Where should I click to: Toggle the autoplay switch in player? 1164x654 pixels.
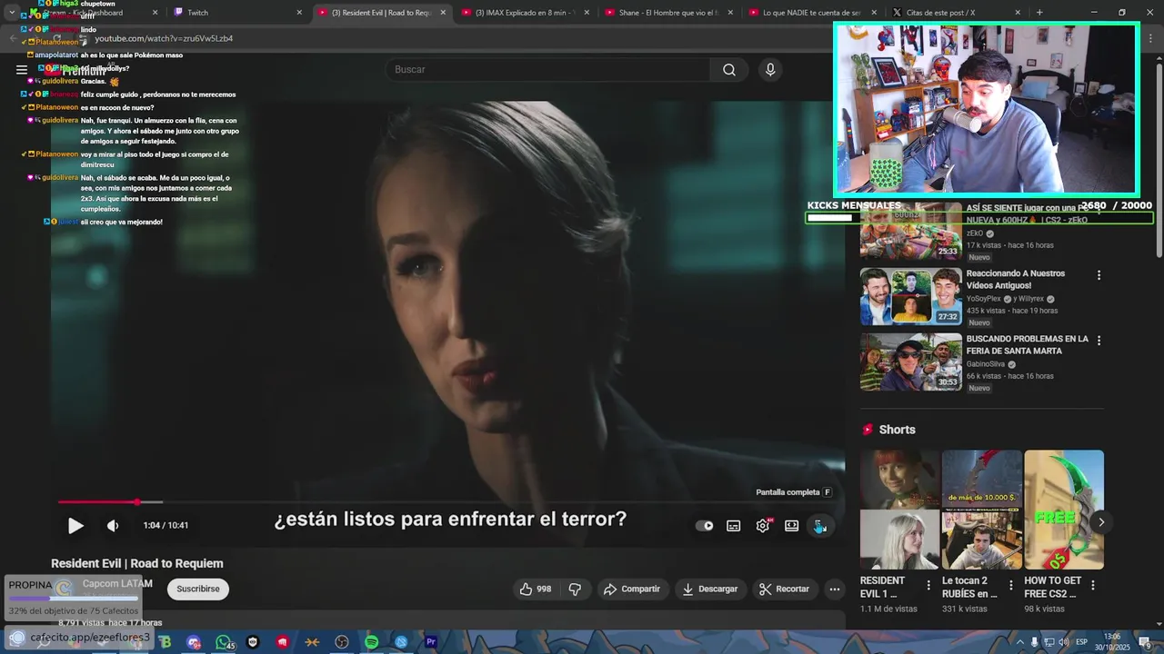pos(704,525)
